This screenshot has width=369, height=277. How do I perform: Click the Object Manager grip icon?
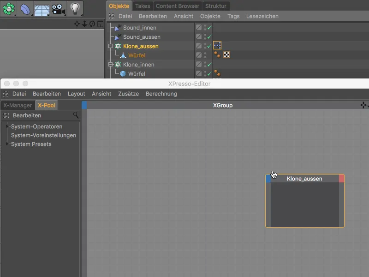click(x=112, y=16)
